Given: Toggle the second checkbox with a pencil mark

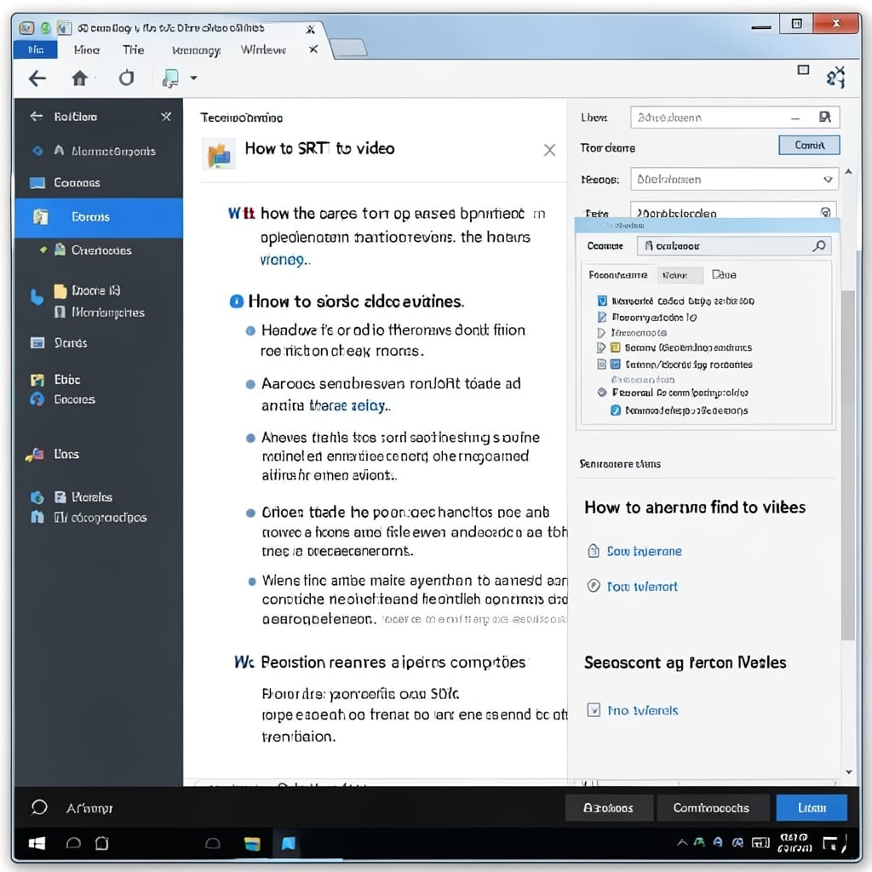Looking at the screenshot, I should 602,317.
